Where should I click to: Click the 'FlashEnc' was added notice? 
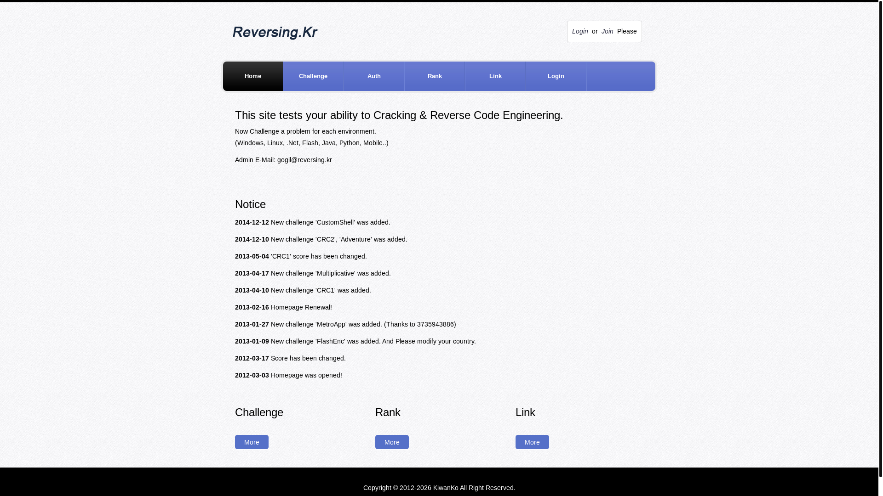355,341
